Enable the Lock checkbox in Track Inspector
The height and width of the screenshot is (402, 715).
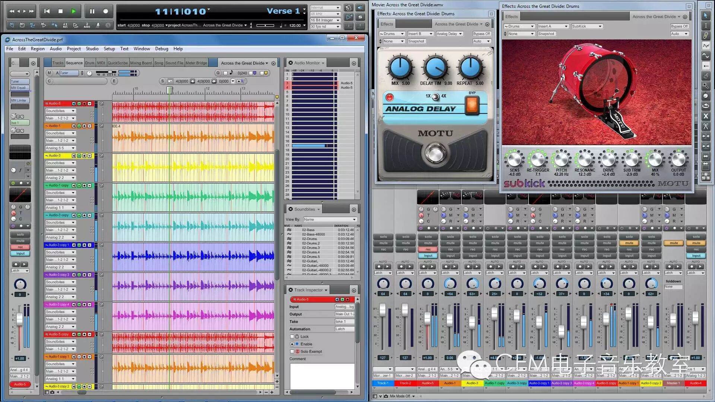click(292, 336)
